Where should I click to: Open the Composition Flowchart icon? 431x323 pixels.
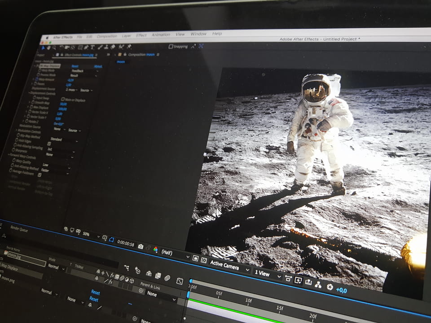point(318,284)
